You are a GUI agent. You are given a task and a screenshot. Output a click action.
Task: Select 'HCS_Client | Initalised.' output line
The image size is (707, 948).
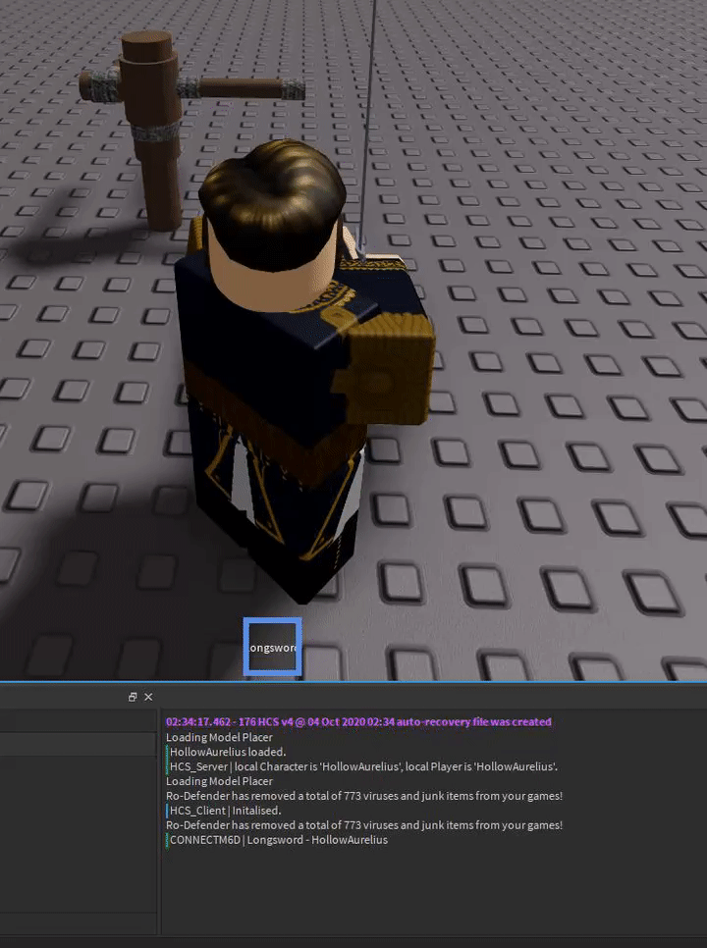click(x=225, y=811)
